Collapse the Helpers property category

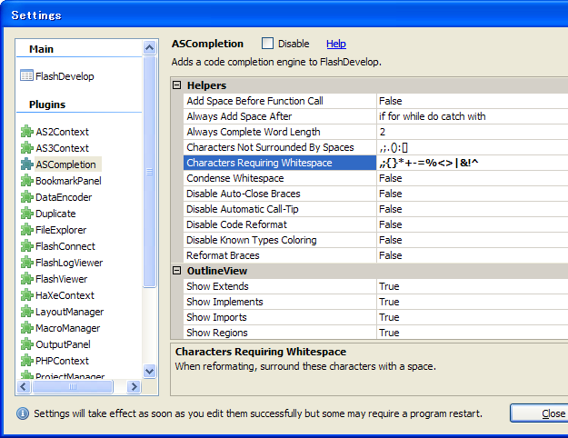(177, 85)
